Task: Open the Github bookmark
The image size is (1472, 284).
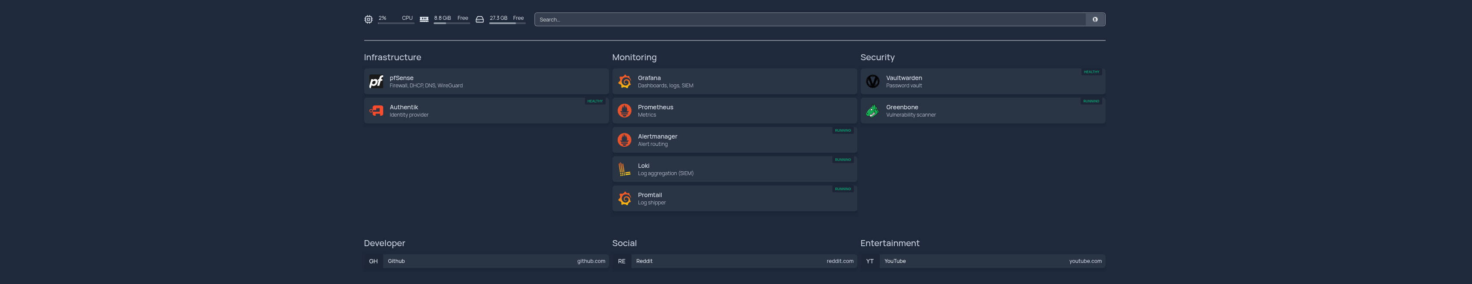Action: tap(486, 261)
